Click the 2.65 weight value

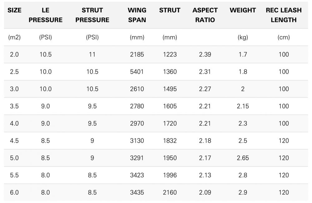[243, 158]
